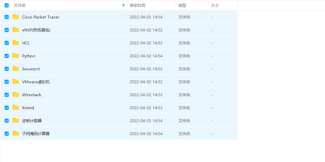This screenshot has width=325, height=162.
Task: Open the Python folder name
Action: pyautogui.click(x=29, y=56)
